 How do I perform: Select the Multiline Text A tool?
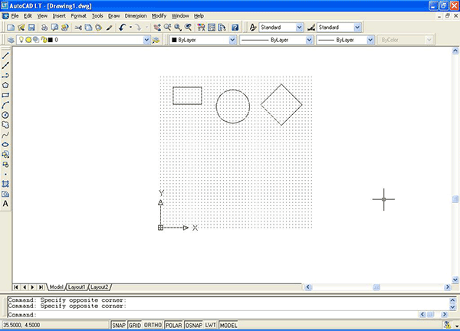click(x=5, y=204)
